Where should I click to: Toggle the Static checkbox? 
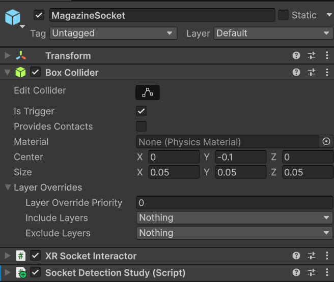click(284, 15)
